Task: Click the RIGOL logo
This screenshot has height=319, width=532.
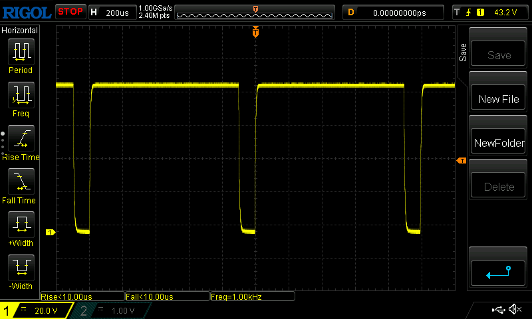Action: (x=27, y=13)
